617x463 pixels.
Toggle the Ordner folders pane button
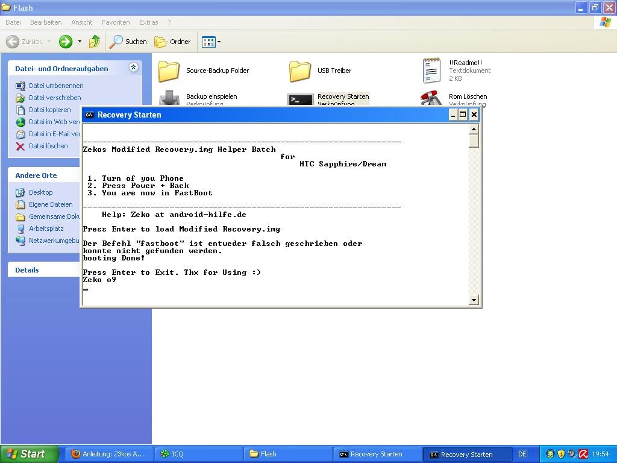point(172,42)
